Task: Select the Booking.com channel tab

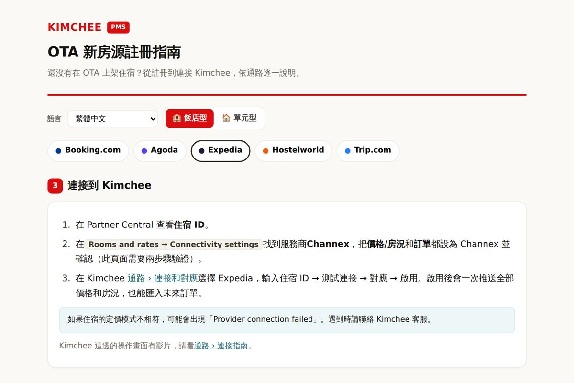Action: click(88, 151)
